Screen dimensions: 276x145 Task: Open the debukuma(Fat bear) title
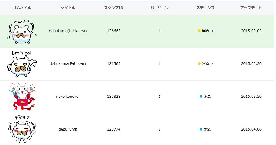click(x=68, y=64)
